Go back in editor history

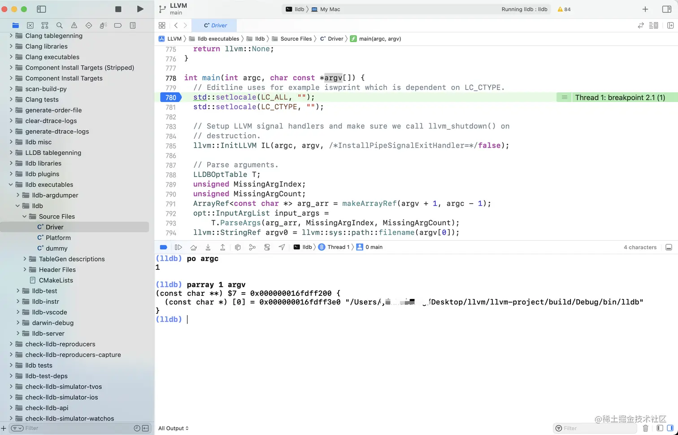coord(176,26)
